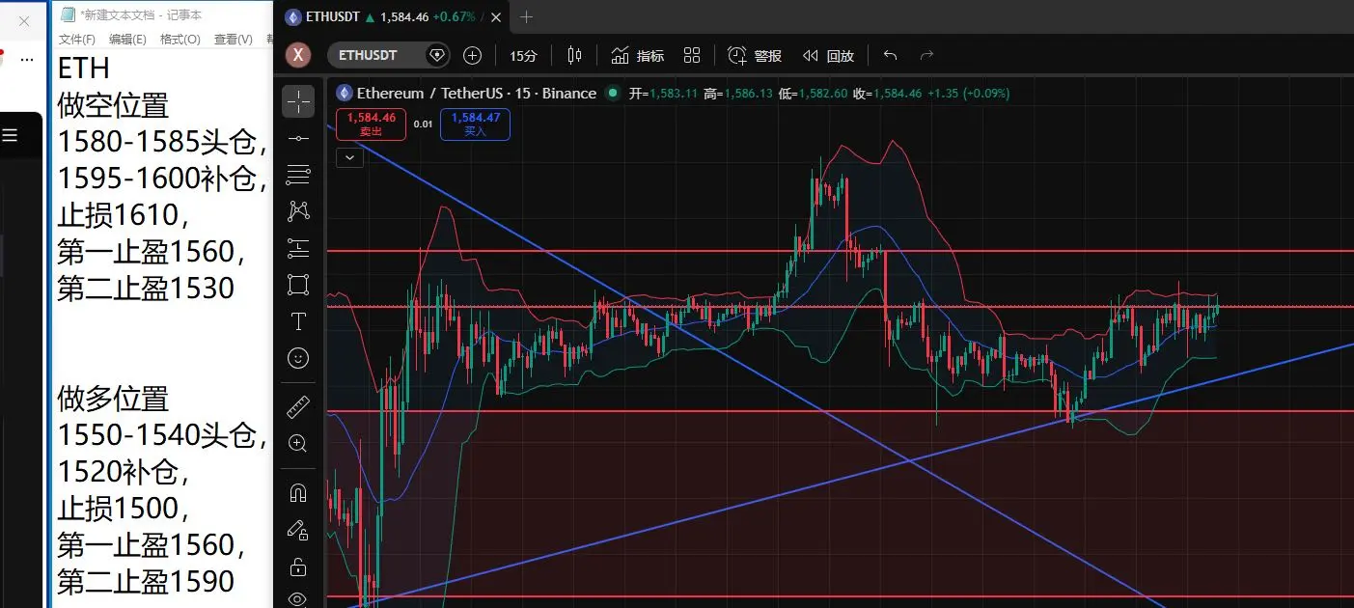
Task: Change candlestick chart type
Action: pyautogui.click(x=575, y=55)
